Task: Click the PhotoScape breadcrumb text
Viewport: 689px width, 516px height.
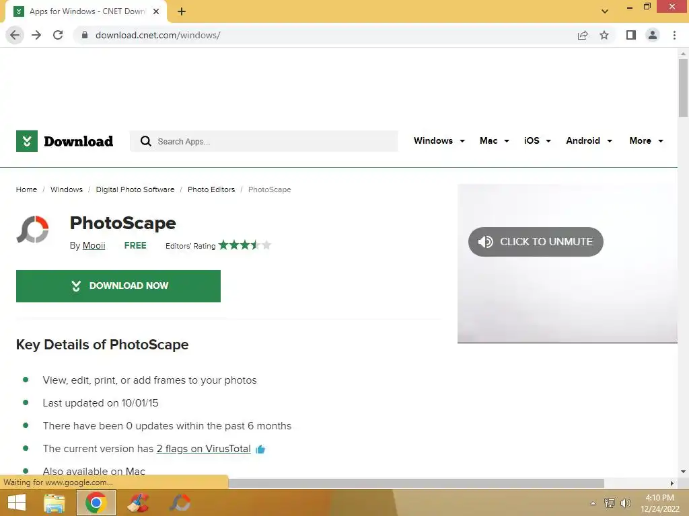Action: pyautogui.click(x=269, y=189)
